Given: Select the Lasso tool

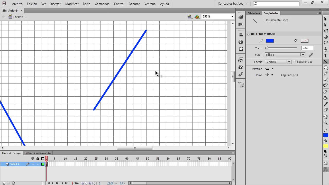Looking at the screenshot, I should coord(325,43).
